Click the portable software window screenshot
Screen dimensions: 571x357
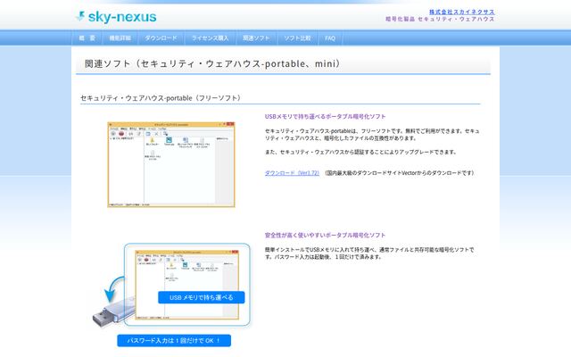click(171, 164)
